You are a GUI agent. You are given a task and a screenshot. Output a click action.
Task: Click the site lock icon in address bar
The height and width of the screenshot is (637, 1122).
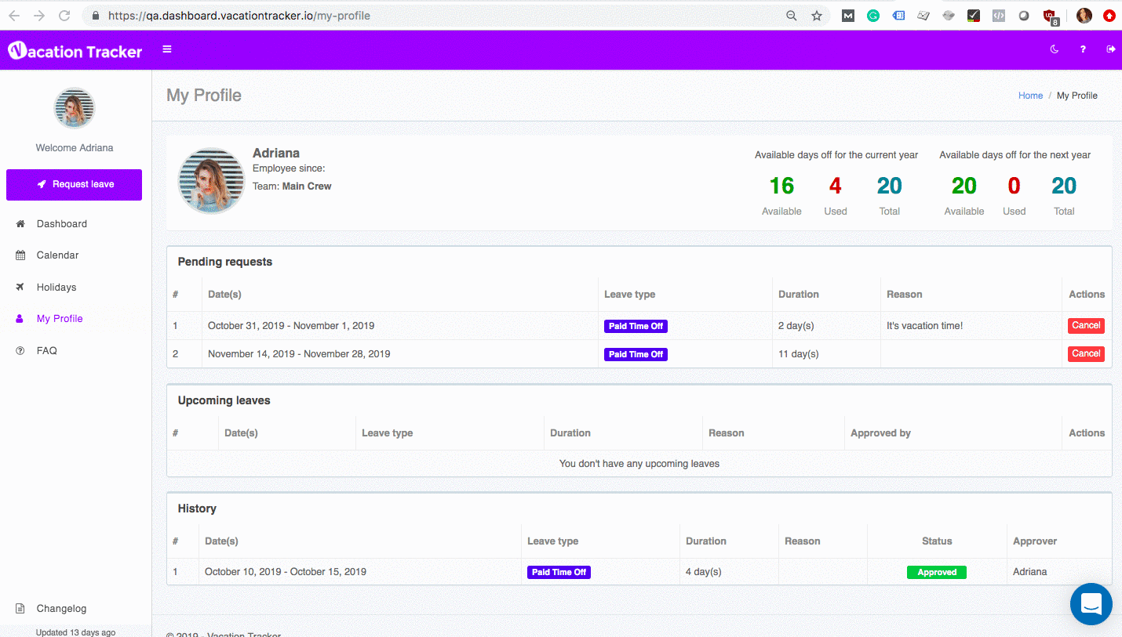(96, 16)
